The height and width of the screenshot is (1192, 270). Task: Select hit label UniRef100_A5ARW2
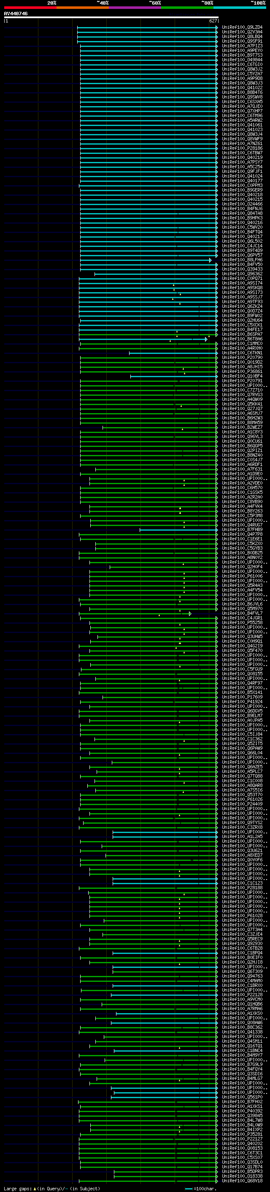tap(242, 121)
